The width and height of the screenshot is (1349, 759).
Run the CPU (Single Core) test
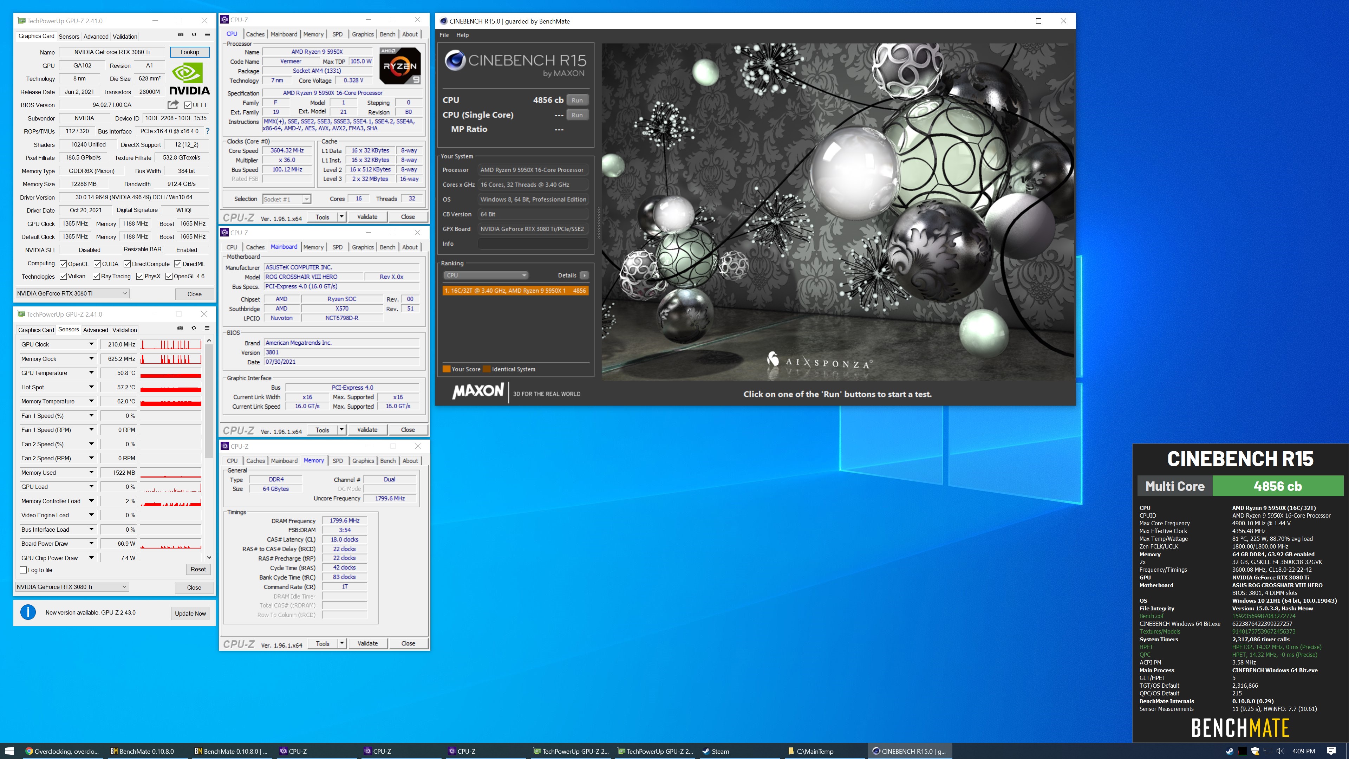coord(577,115)
